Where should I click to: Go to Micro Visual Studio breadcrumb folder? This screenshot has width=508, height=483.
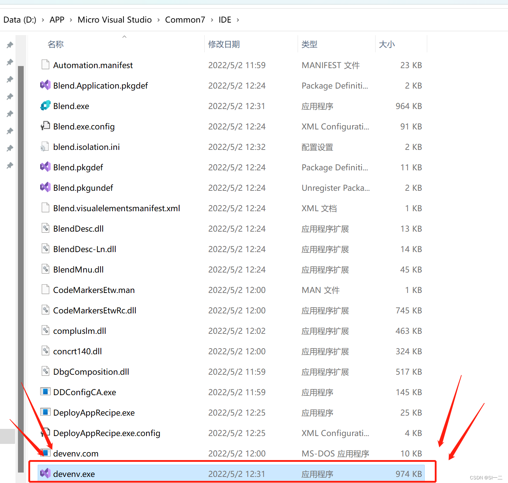click(x=115, y=20)
